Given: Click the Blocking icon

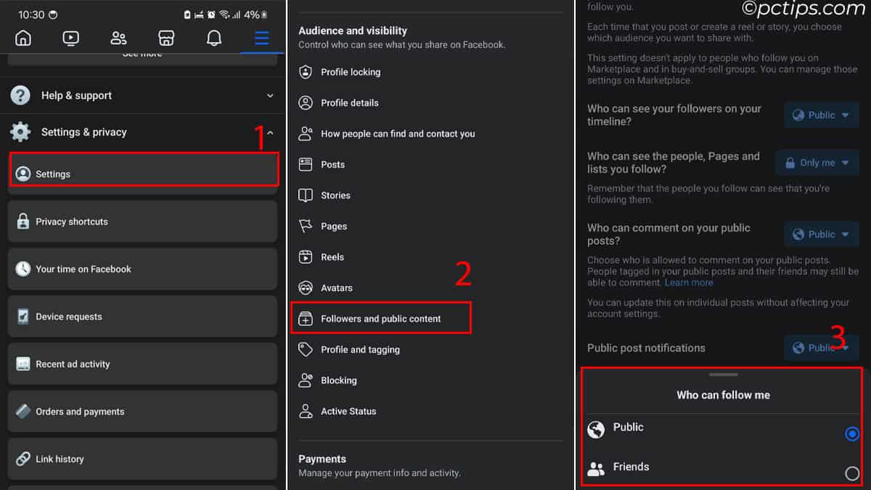Looking at the screenshot, I should click(x=306, y=380).
